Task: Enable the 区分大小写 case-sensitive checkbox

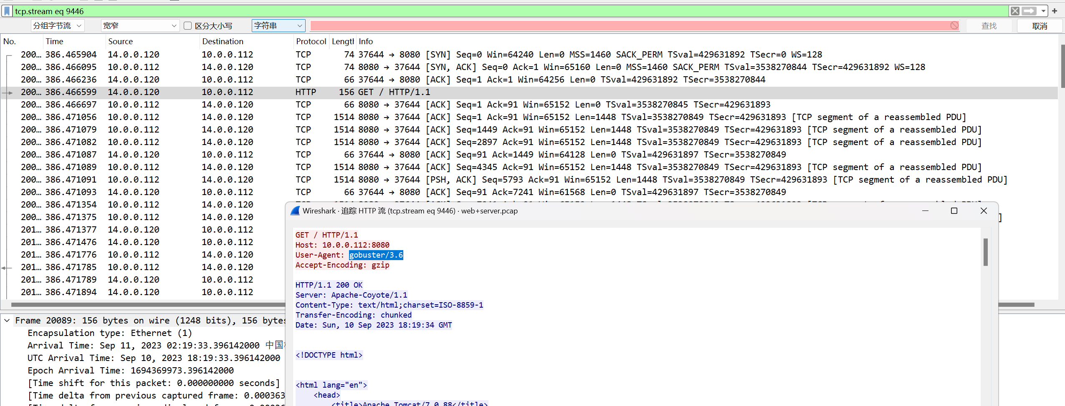Action: (188, 25)
